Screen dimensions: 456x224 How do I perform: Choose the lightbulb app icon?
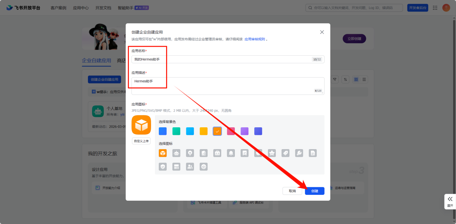190,153
